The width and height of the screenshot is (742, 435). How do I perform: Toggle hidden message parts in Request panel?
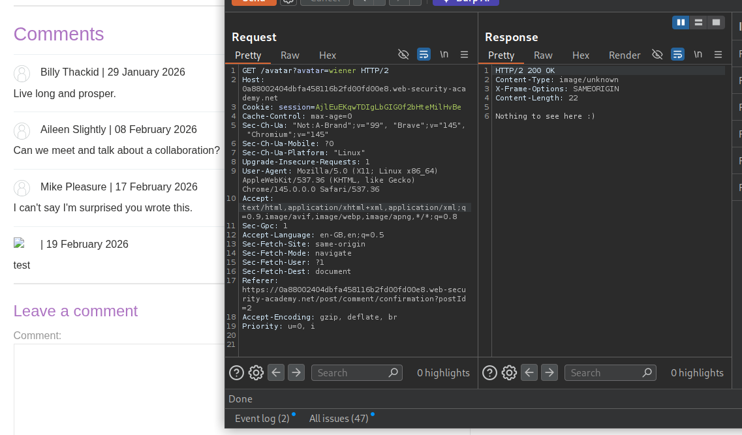(403, 55)
